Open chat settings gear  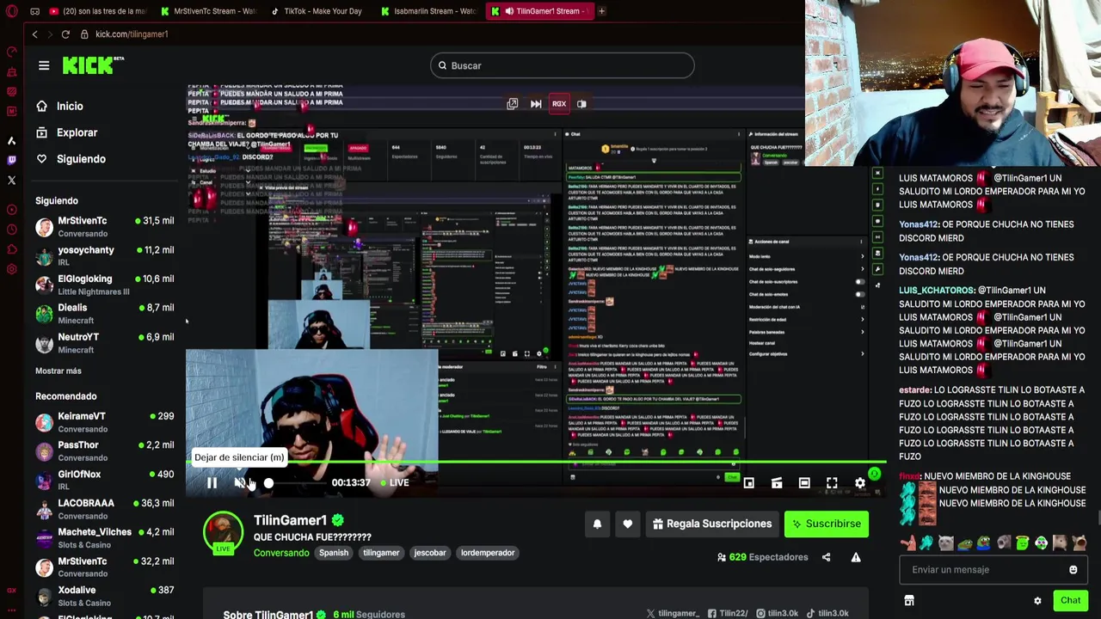[1037, 601]
